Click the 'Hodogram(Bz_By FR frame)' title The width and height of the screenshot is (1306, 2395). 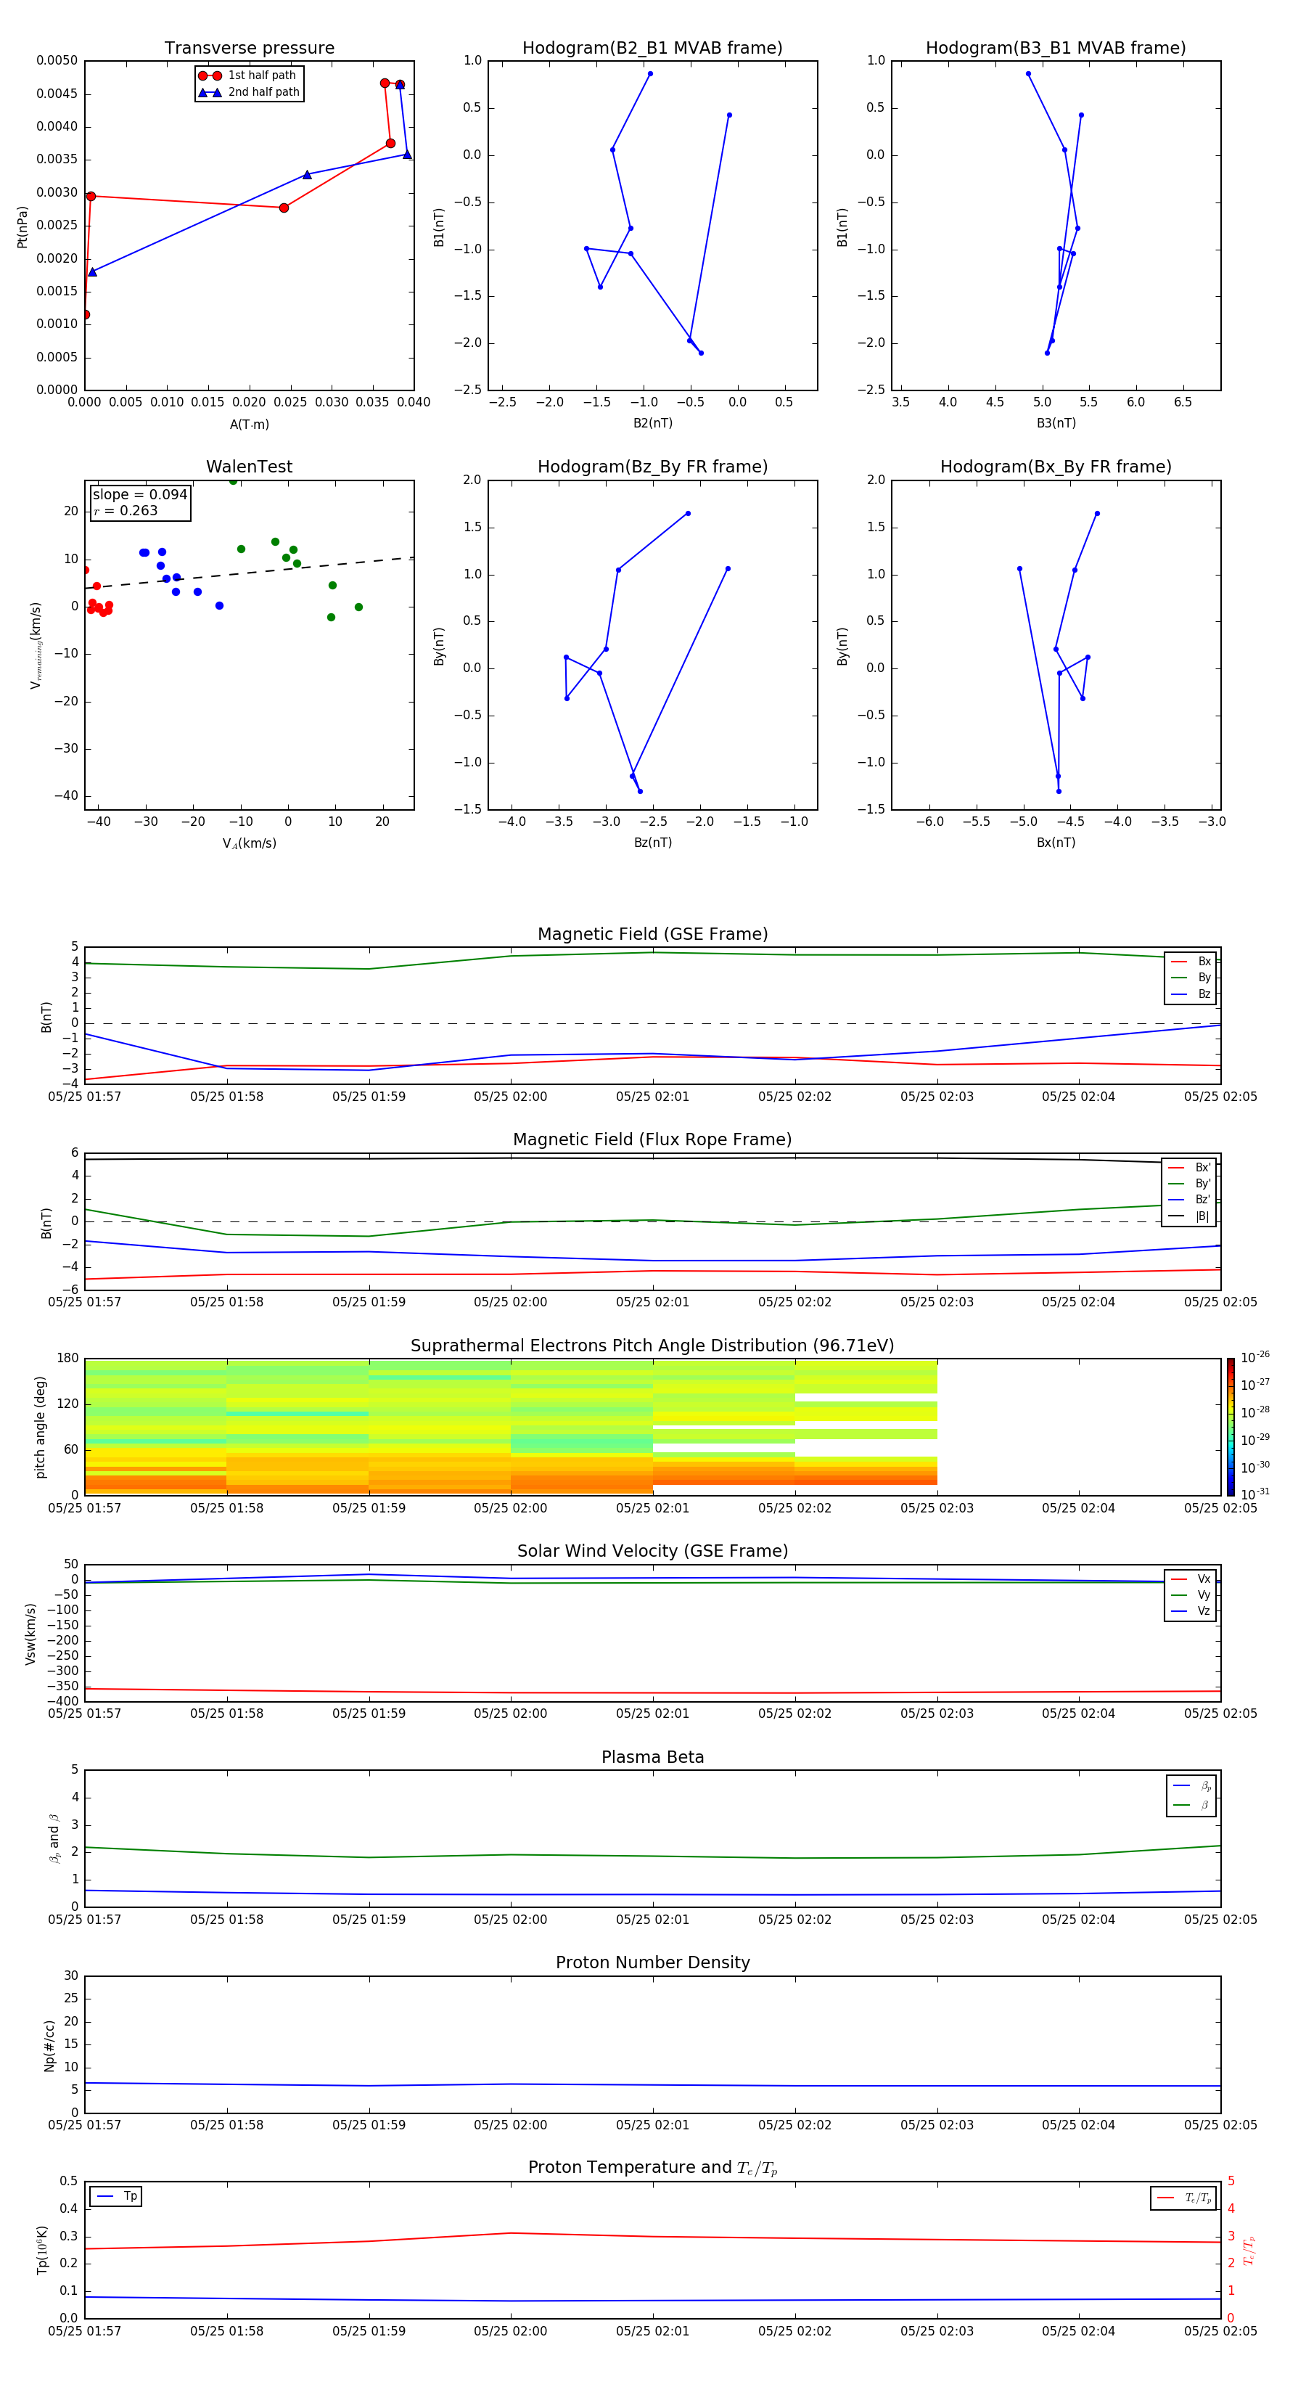click(x=652, y=467)
